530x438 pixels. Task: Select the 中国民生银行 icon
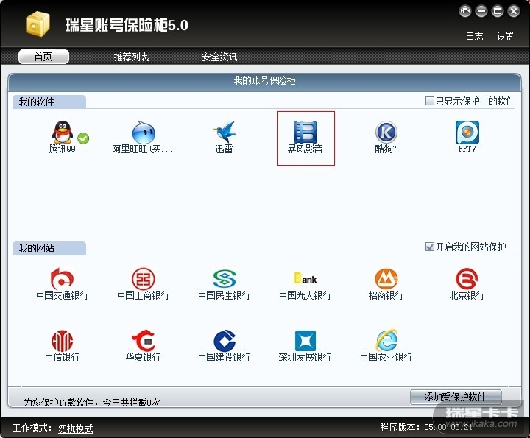pos(225,279)
